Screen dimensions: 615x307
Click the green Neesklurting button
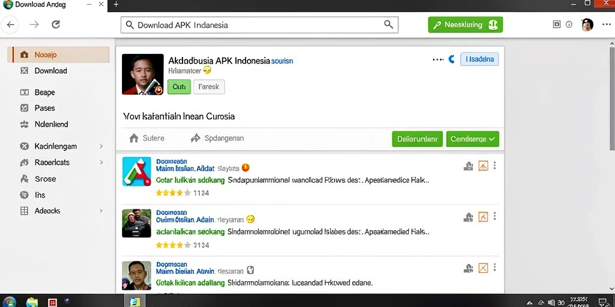(465, 25)
